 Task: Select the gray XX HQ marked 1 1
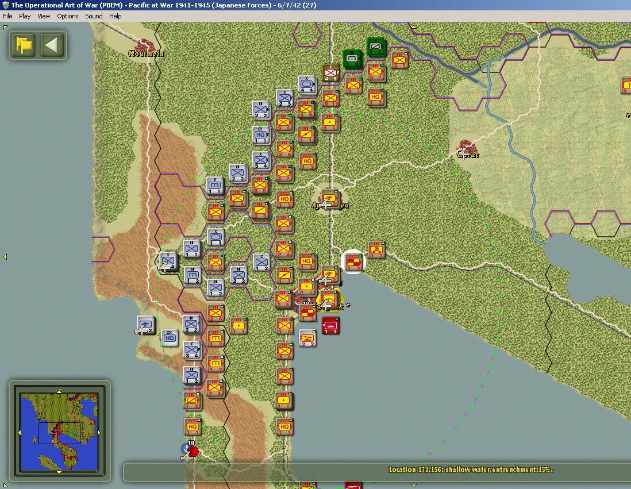260,135
